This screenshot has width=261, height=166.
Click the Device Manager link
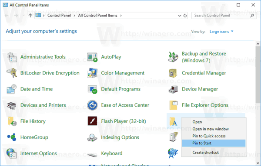tap(200, 89)
